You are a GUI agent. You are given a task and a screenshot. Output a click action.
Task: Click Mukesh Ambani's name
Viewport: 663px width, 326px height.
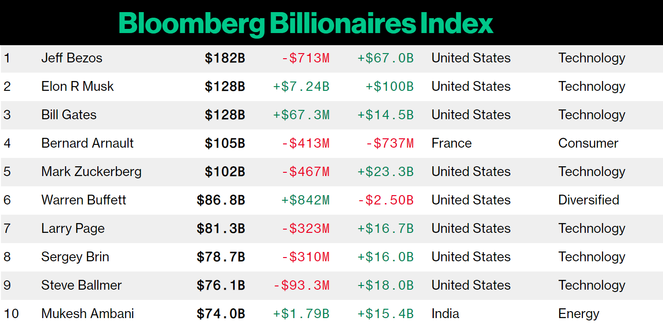click(x=88, y=314)
